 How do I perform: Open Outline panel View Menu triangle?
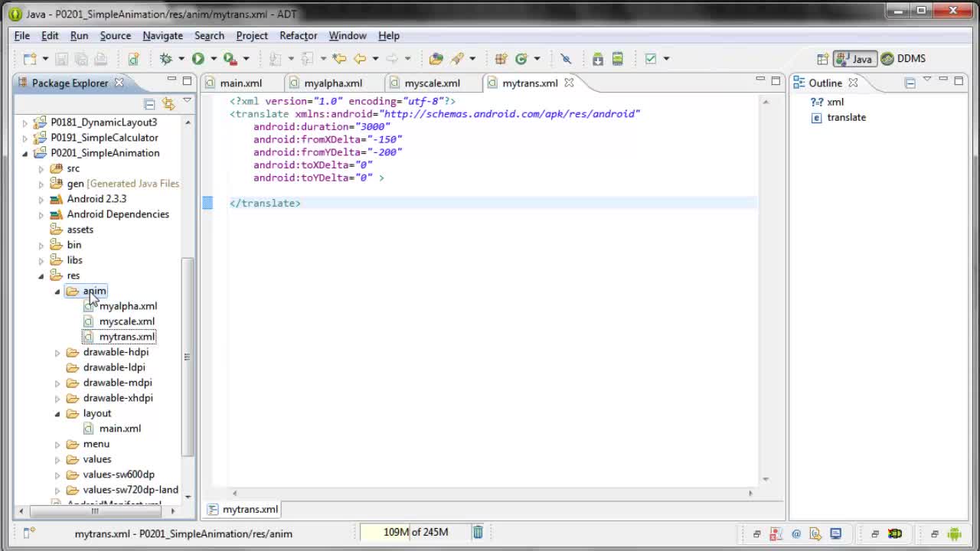[x=926, y=80]
